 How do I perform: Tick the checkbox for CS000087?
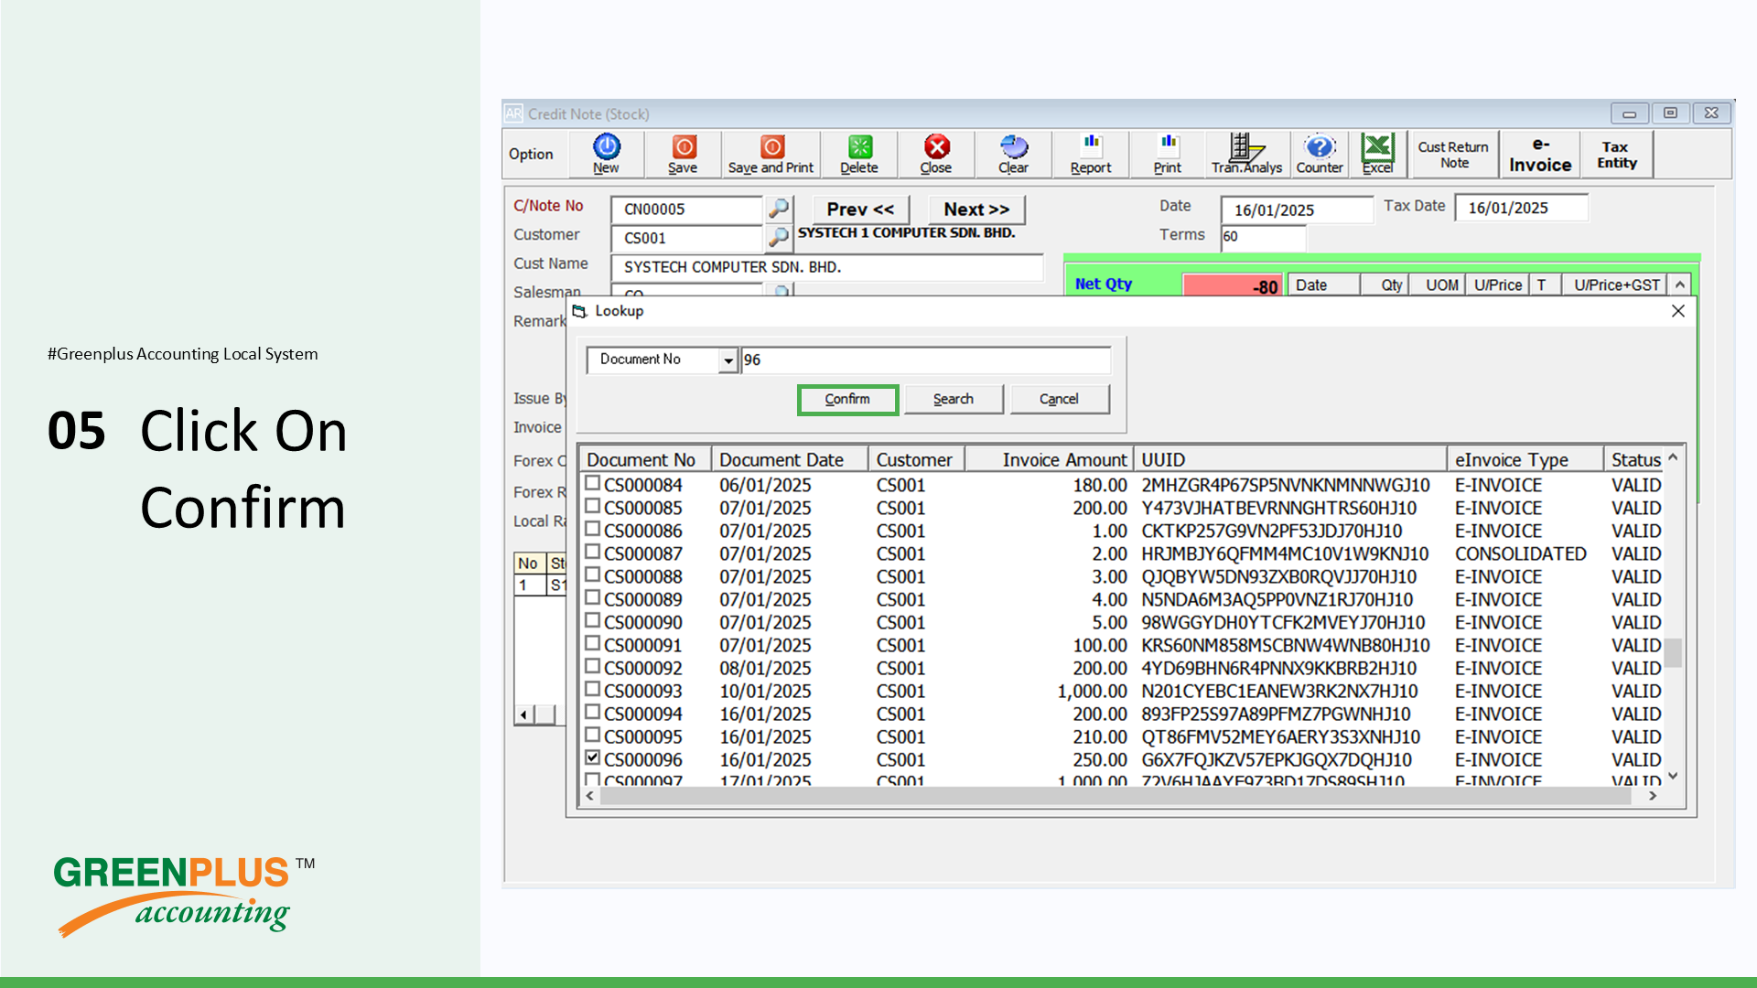tap(593, 552)
